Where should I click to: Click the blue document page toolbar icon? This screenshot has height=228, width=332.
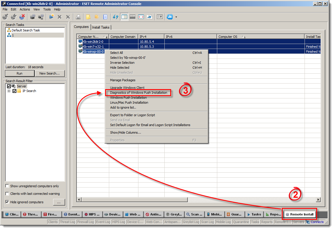105,17
